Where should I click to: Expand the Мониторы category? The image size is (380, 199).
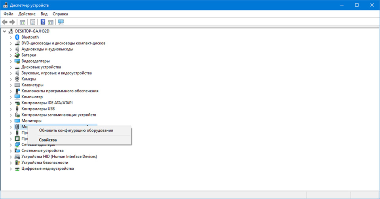pos(11,121)
